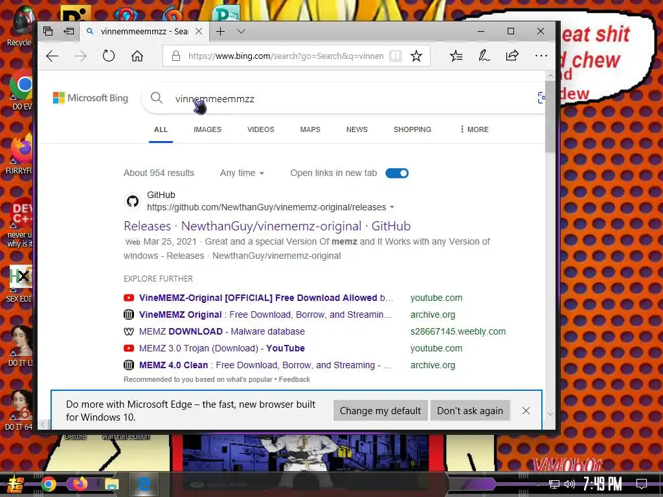Open Releases NewthanGuy/vinememz-original GitHub link
Image resolution: width=663 pixels, height=497 pixels.
(x=267, y=226)
